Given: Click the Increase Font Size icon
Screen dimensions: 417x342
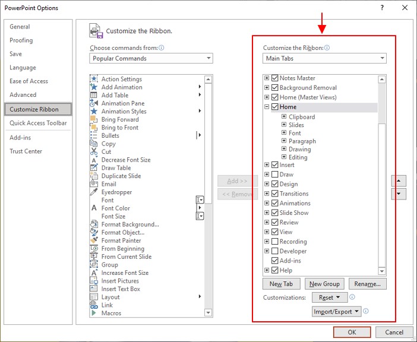Looking at the screenshot, I should (x=94, y=273).
